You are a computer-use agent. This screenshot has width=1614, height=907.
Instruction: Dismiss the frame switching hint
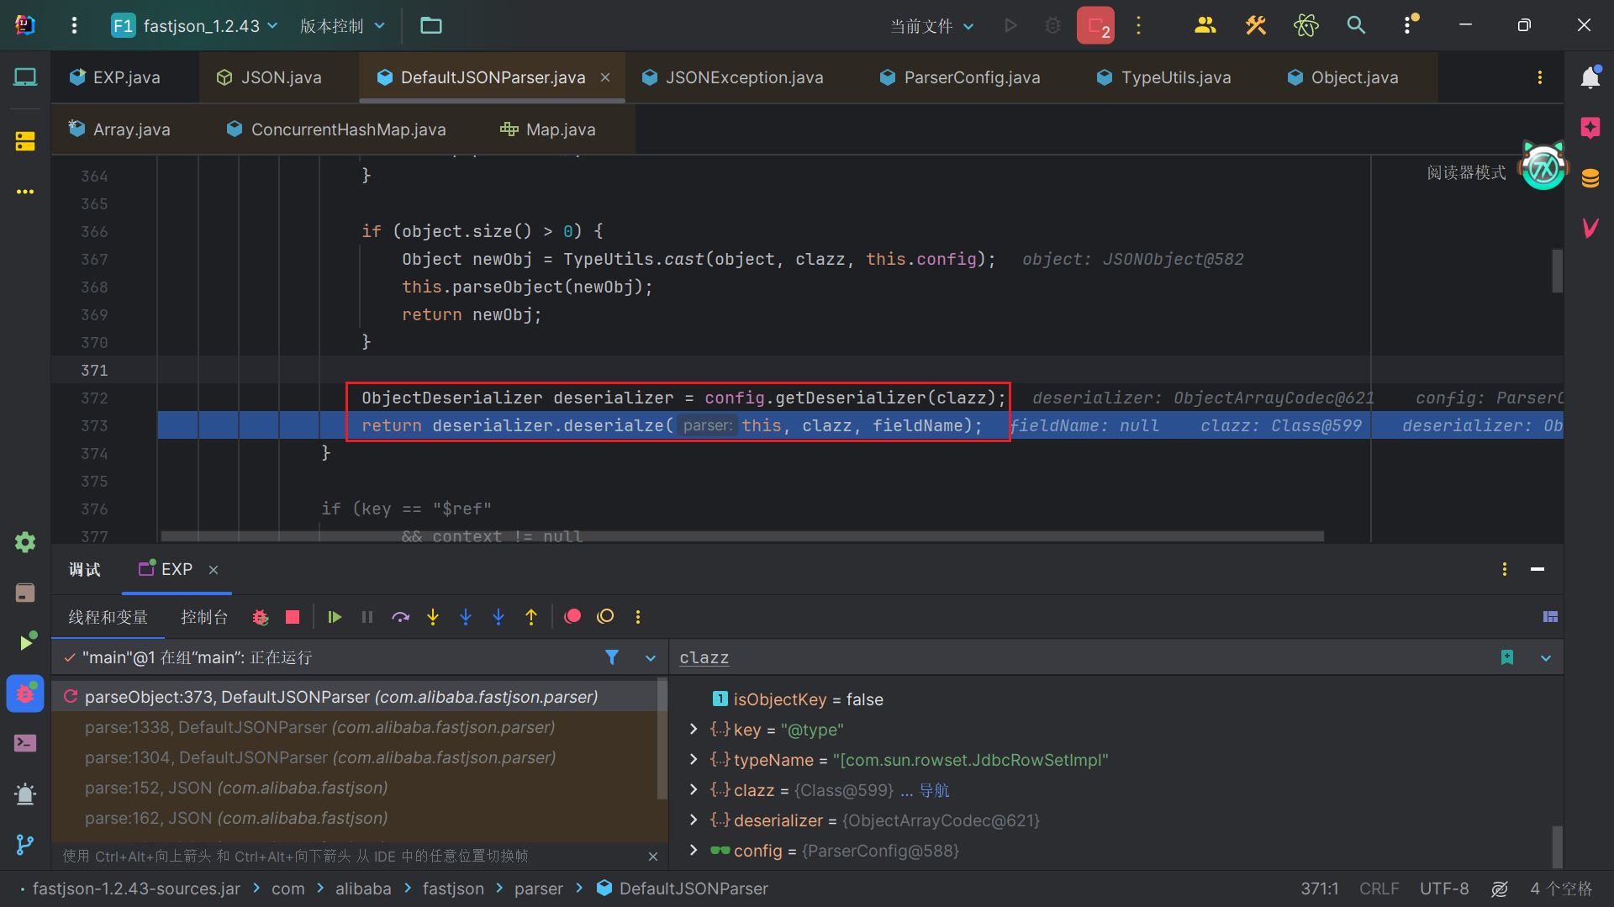(653, 856)
